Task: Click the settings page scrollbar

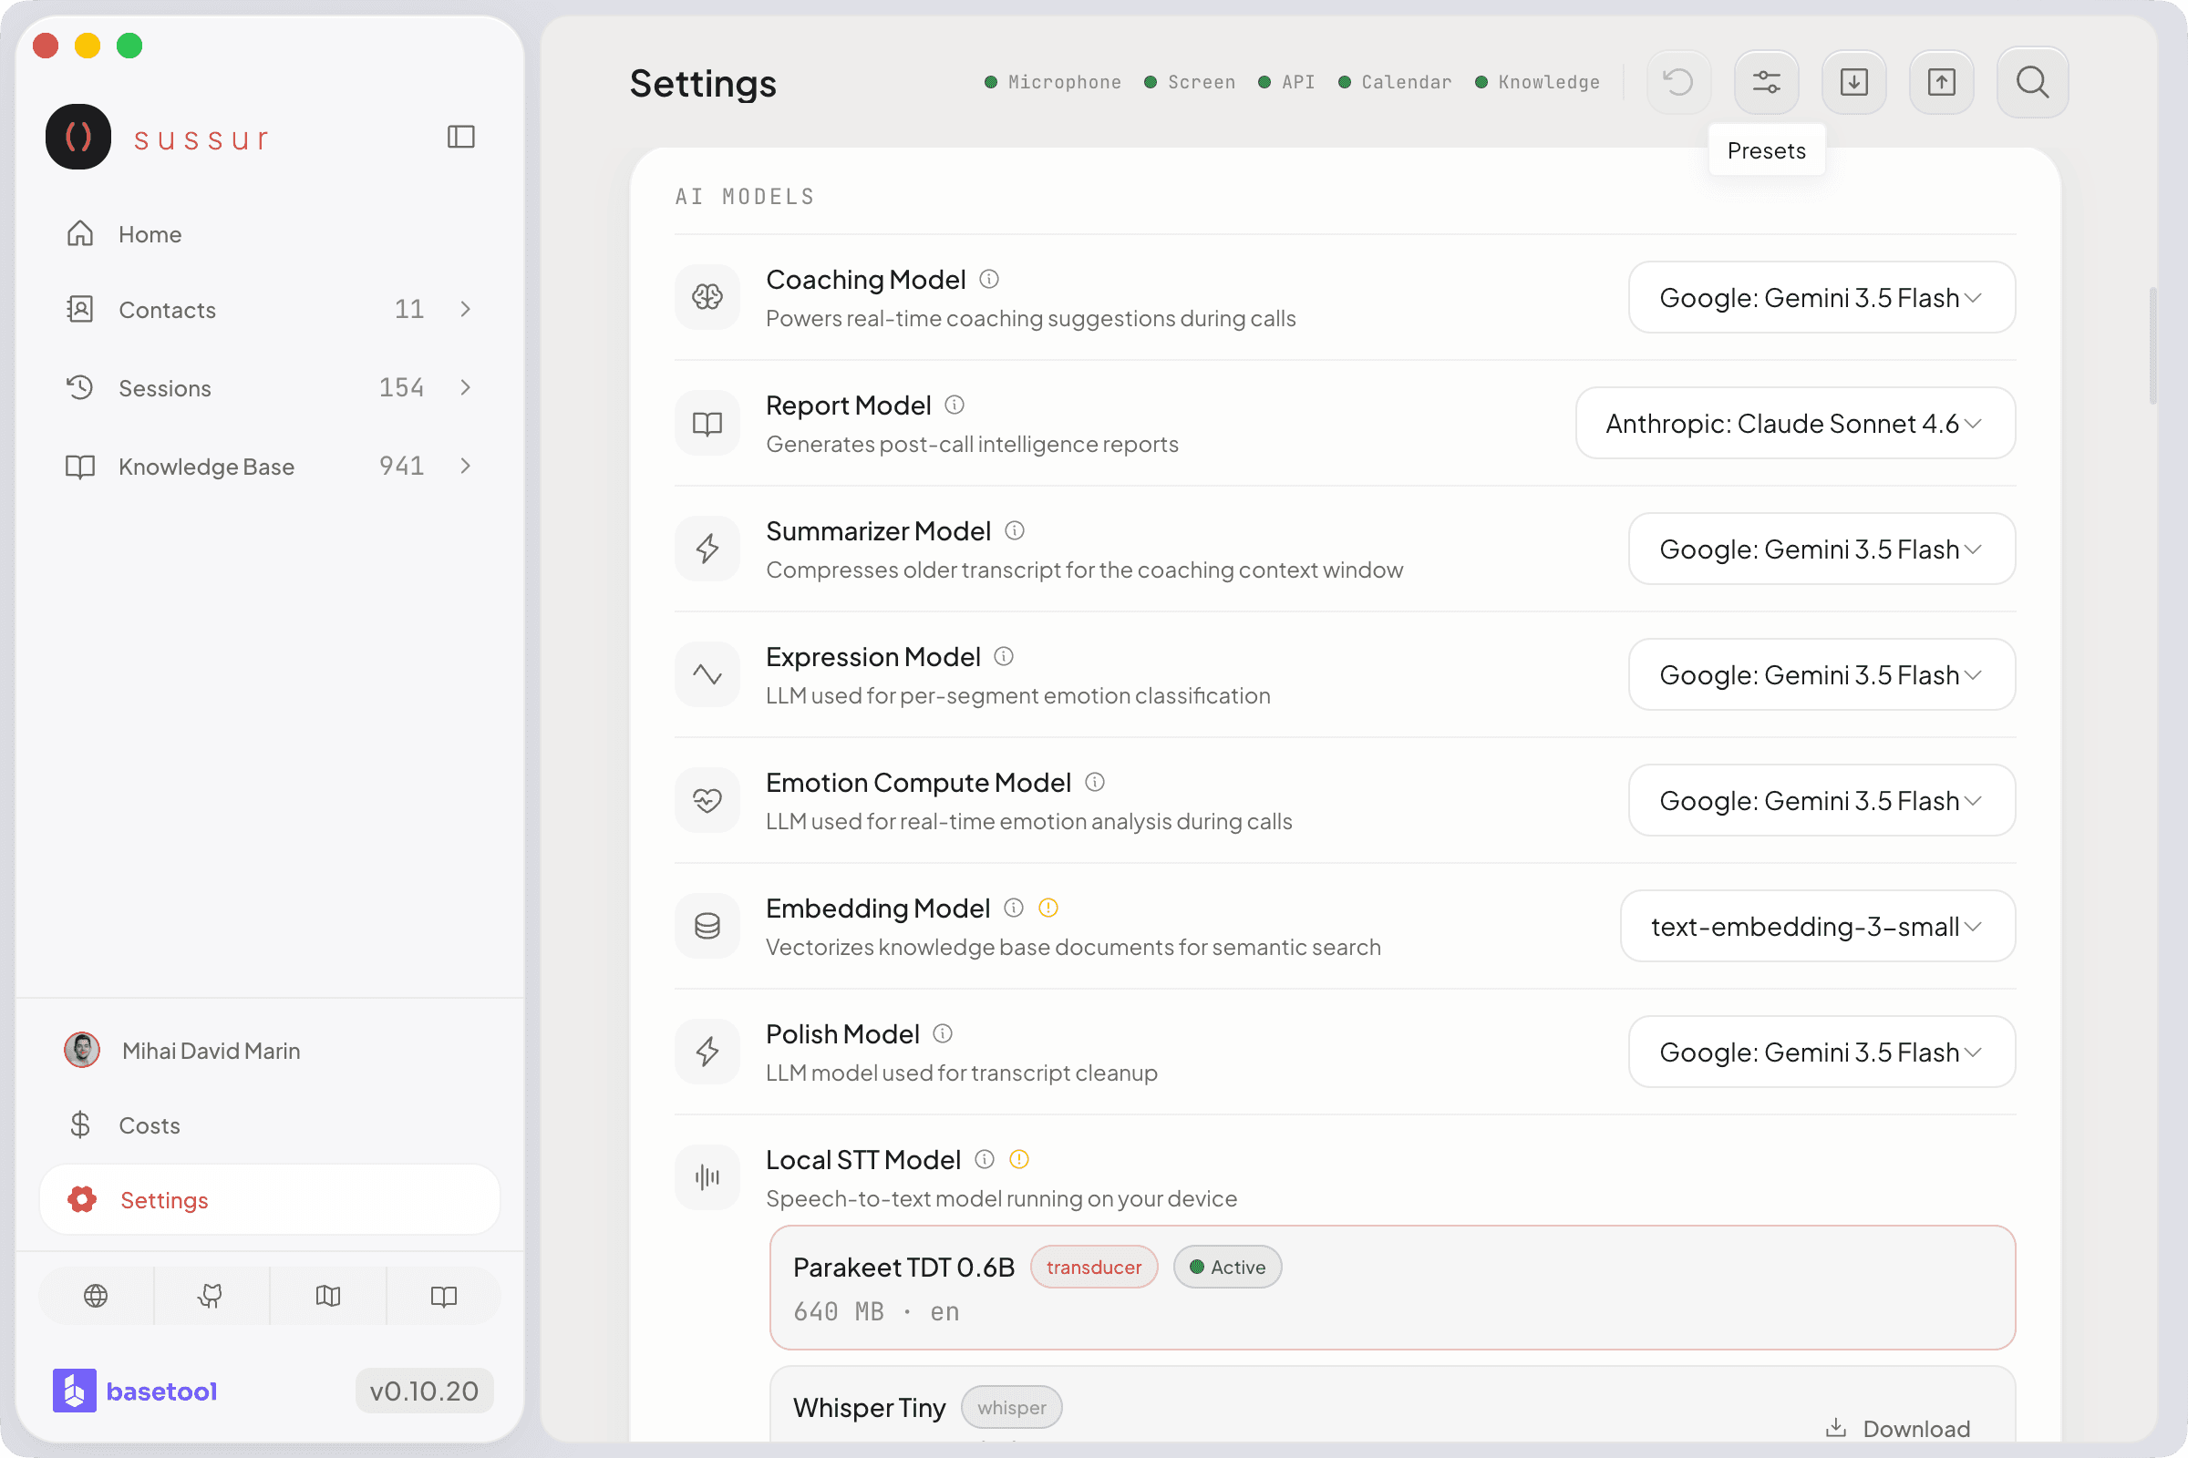Action: (2152, 346)
